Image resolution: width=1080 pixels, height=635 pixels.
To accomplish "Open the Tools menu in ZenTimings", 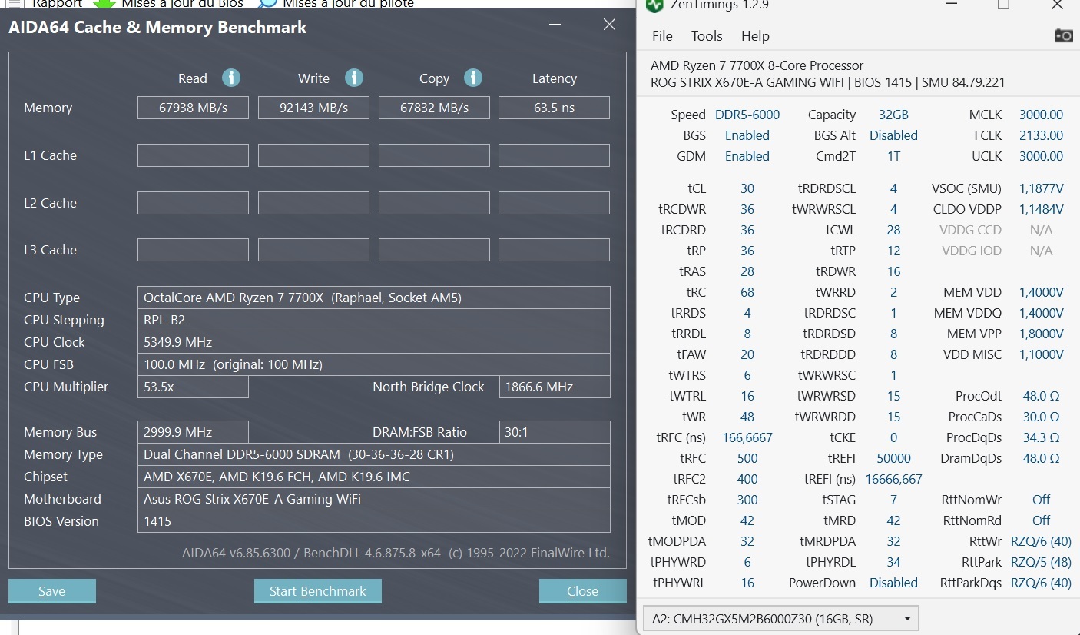I will point(707,36).
